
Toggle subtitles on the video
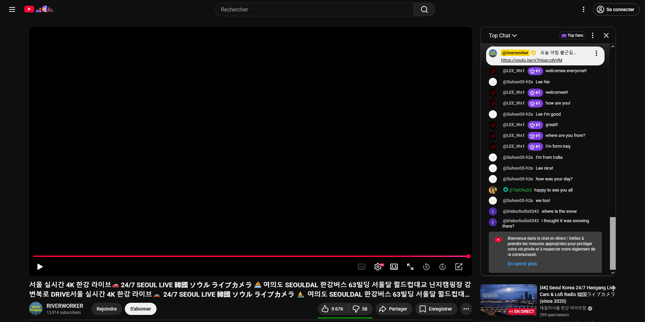[x=362, y=267]
